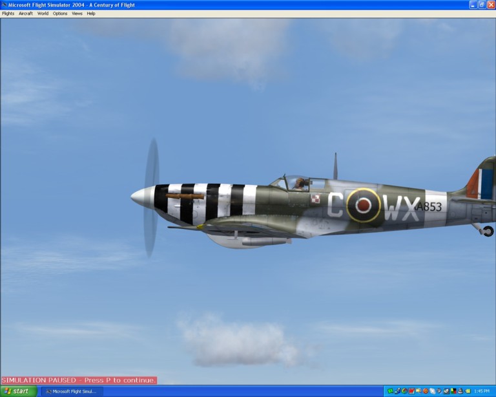Click the yellow-black-red tray icon
Viewport: 496px width, 397px height.
click(453, 391)
